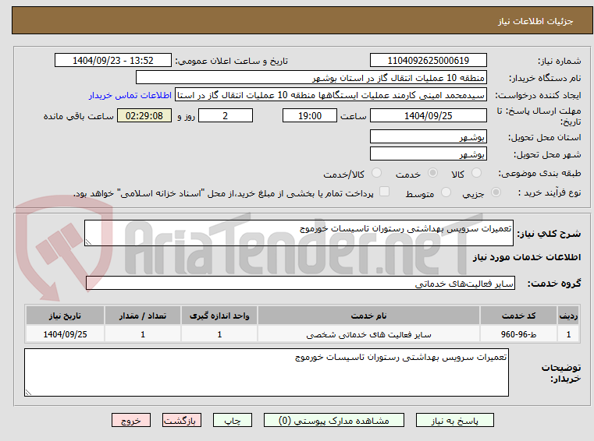Viewport: 594px width, 441px height.
Task: Select the خدمت radio button
Action: point(432,173)
